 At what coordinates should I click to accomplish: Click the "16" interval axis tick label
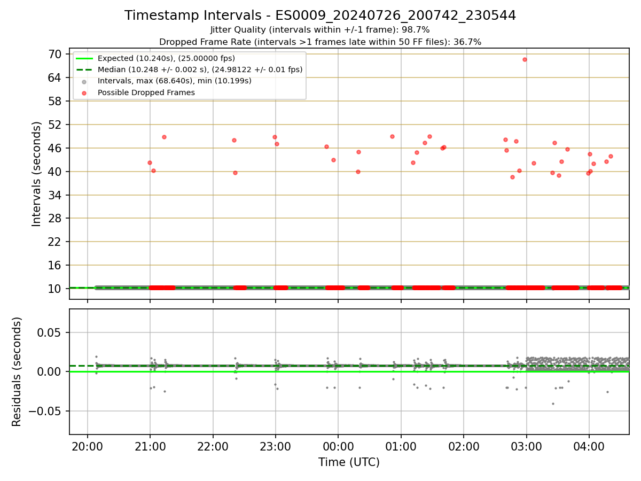coord(55,266)
